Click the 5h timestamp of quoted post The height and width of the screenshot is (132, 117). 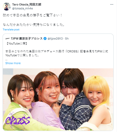click(x=67, y=38)
